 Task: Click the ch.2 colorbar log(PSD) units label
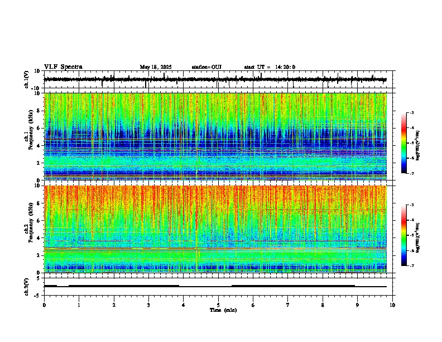[418, 237]
